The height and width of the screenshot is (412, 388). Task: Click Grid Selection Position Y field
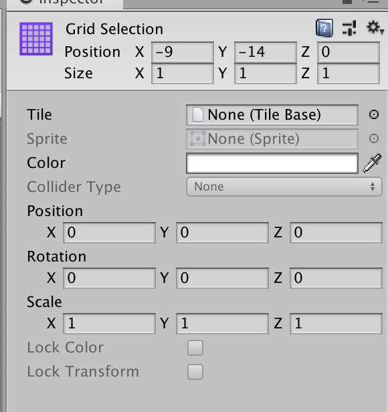pyautogui.click(x=266, y=52)
